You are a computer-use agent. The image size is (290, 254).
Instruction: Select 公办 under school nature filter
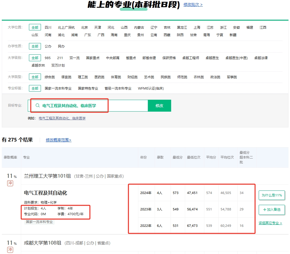click(48, 46)
